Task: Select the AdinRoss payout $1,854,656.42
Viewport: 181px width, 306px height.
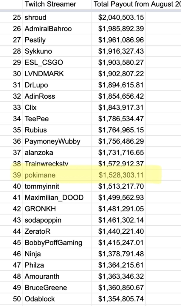Action: (121, 97)
